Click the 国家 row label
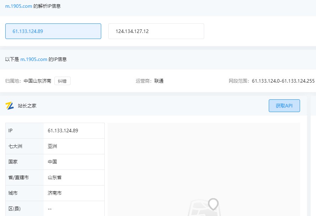316x216 pixels. point(13,162)
